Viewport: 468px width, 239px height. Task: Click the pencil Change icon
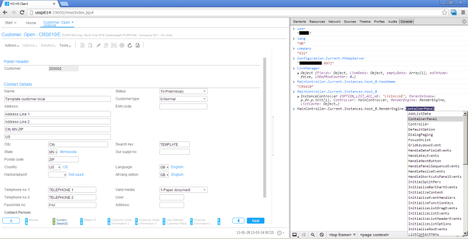(x=98, y=46)
